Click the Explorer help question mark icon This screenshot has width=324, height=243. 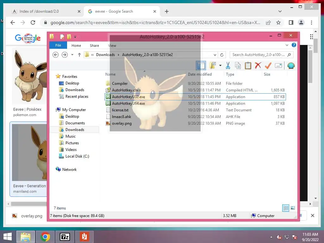[x=294, y=45]
